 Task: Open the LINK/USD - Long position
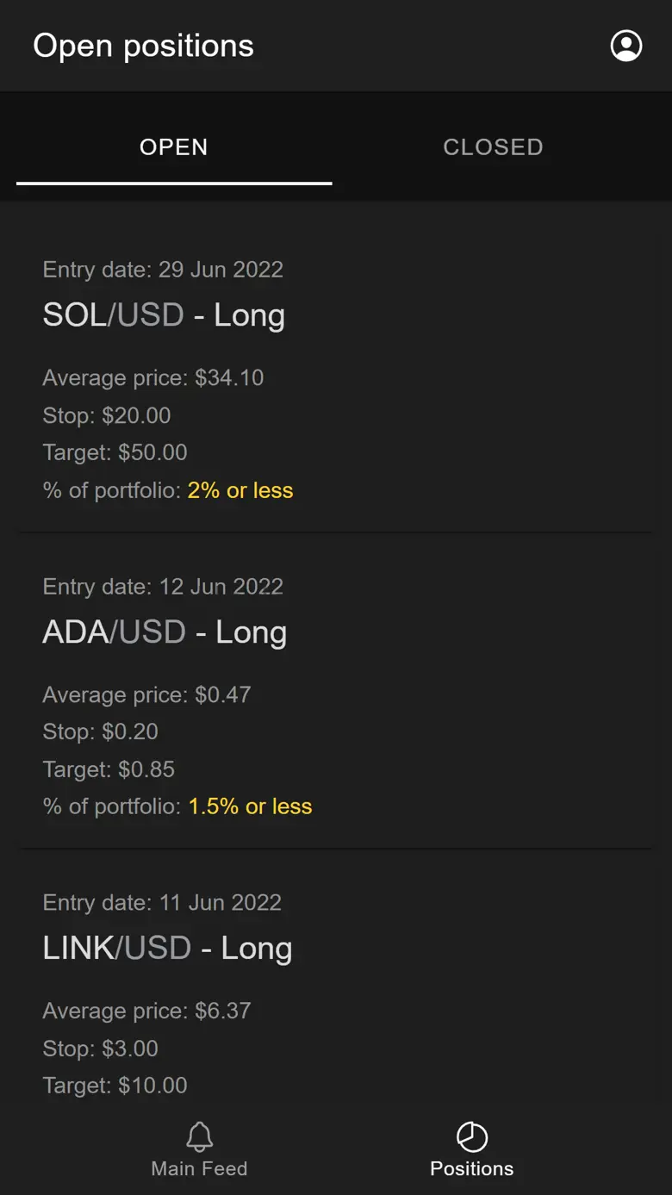pos(167,949)
